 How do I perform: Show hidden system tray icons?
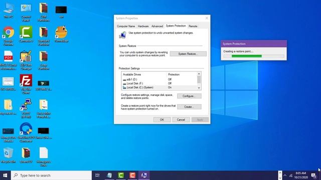(285, 175)
